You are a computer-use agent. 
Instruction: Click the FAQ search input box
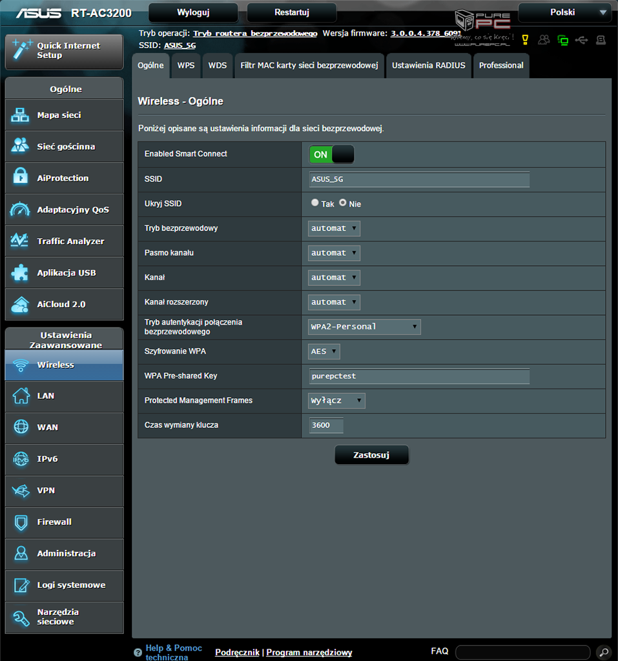[x=522, y=652]
